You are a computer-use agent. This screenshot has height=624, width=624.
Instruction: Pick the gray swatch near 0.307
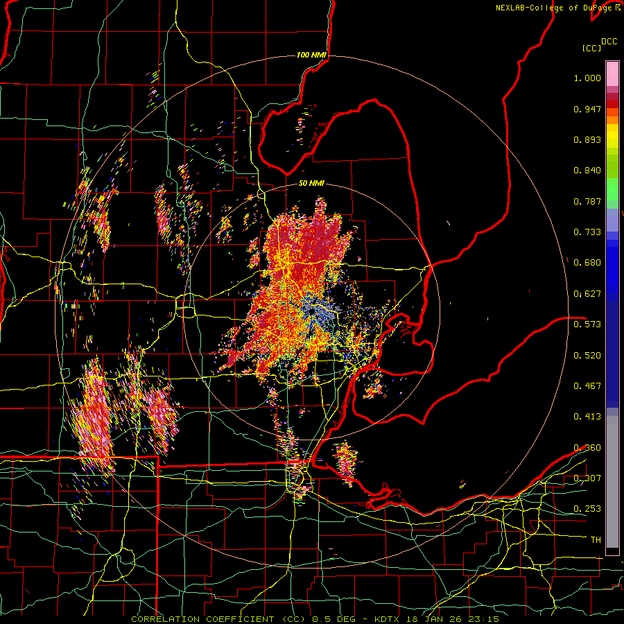coord(612,482)
